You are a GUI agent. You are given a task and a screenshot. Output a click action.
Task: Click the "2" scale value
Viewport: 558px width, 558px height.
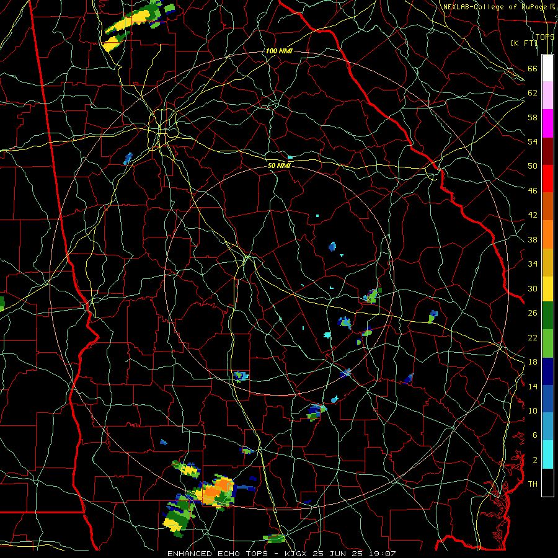point(534,460)
